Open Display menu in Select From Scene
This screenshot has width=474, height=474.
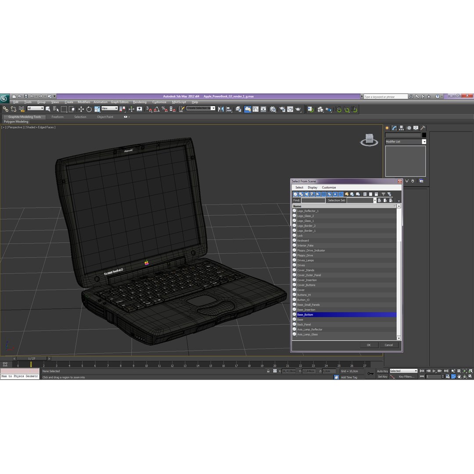pyautogui.click(x=312, y=187)
